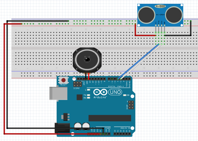Click the voltage regulator on Arduino
Image resolution: width=198 pixels, height=141 pixels.
click(x=66, y=116)
